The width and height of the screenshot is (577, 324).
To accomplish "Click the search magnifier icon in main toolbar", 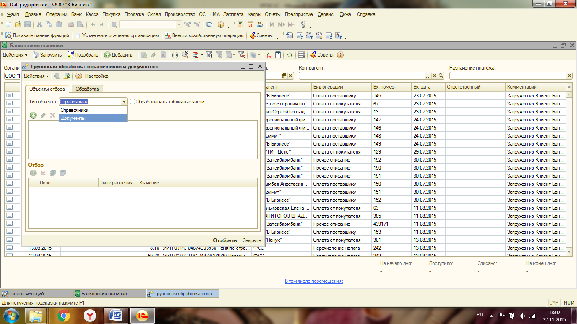I will tap(114, 24).
